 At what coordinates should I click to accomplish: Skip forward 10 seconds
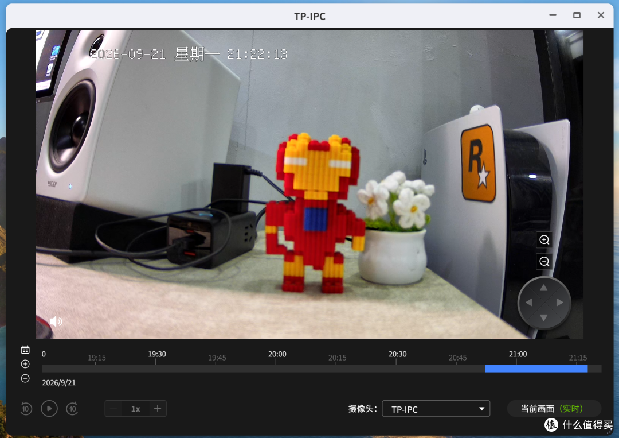click(x=72, y=408)
